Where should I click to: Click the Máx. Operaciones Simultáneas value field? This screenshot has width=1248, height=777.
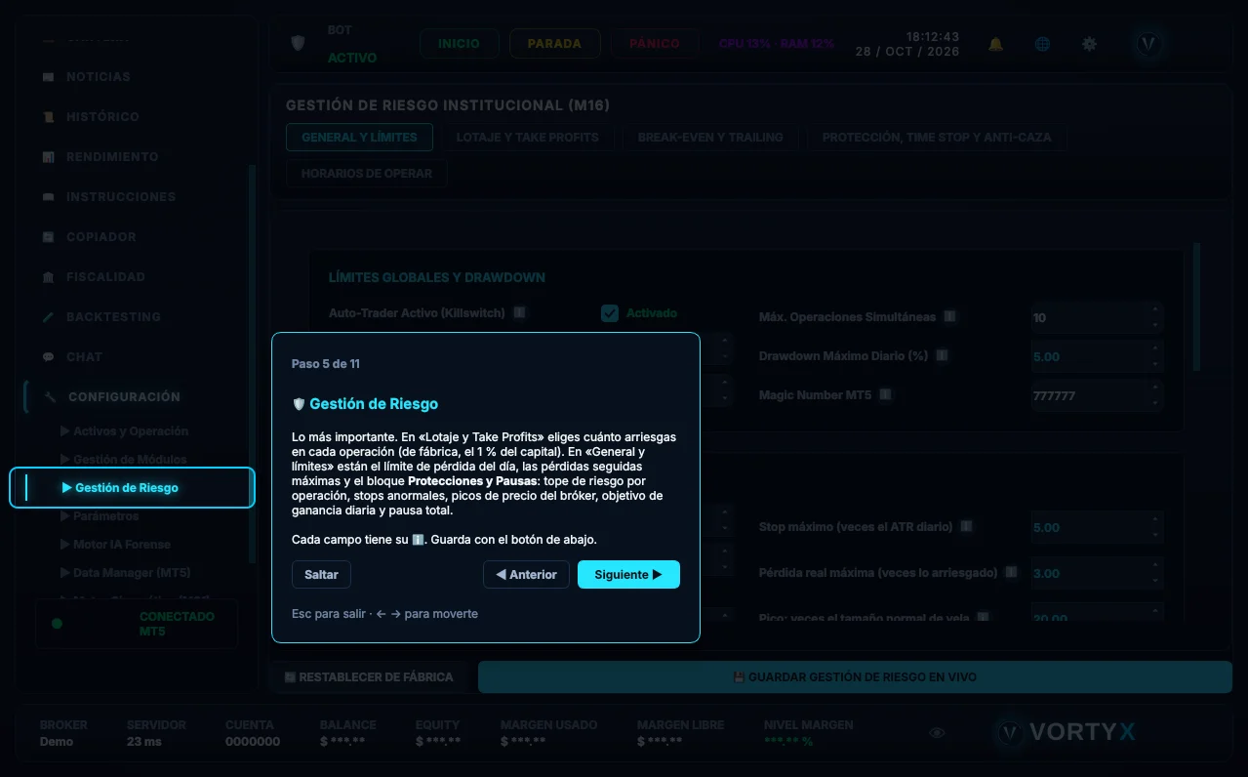(x=1097, y=317)
